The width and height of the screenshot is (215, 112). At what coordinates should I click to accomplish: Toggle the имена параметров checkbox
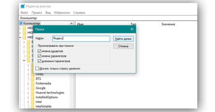tap(39, 56)
